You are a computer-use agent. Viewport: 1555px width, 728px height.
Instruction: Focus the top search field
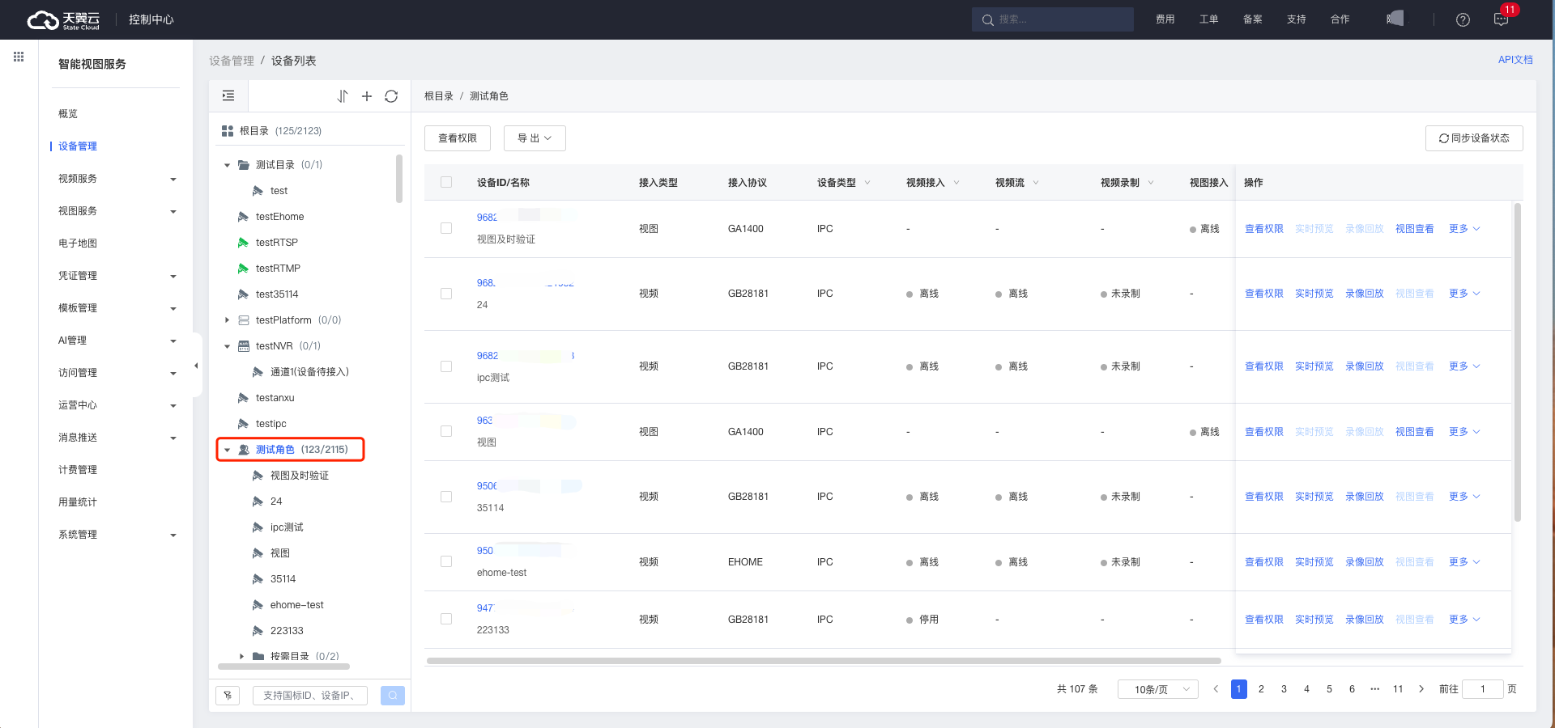pos(1053,19)
